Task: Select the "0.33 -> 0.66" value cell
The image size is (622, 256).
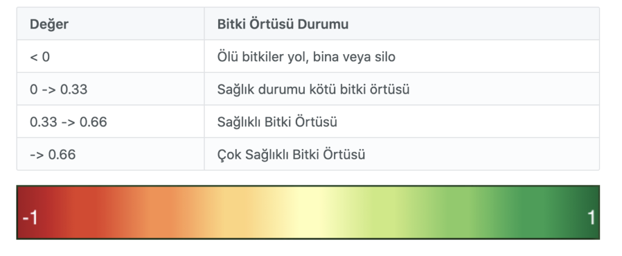Action: [x=68, y=122]
